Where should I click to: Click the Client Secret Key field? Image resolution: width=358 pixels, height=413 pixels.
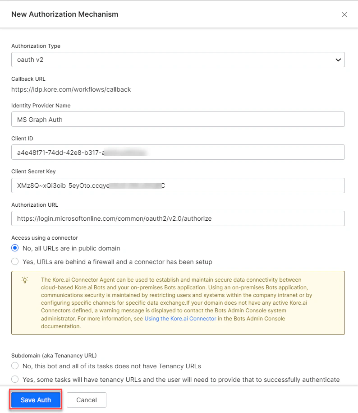(178, 186)
